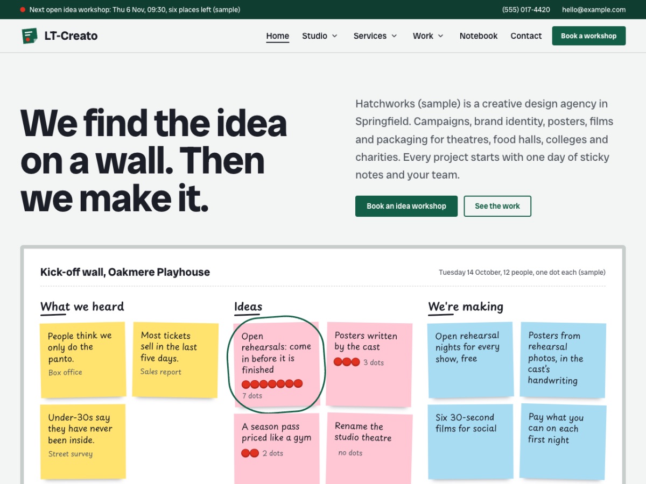646x484 pixels.
Task: Go to the Home page
Action: (278, 36)
